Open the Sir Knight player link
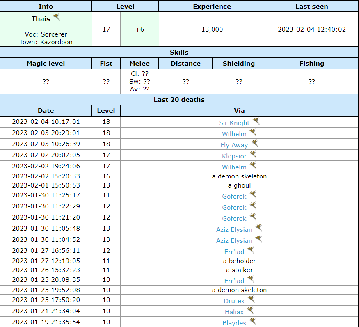Viewport: 359px width, 327px height. tap(234, 123)
